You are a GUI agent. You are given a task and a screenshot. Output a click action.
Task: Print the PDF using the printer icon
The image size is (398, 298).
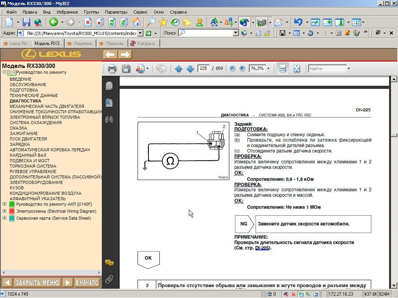tap(112, 69)
